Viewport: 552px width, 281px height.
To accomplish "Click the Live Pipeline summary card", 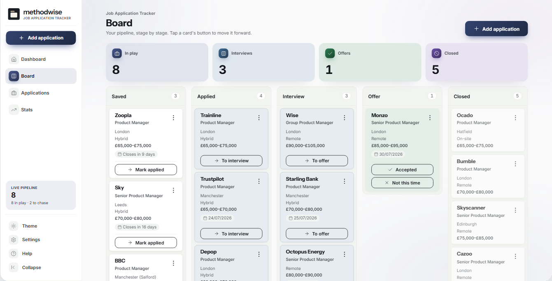I will (41, 195).
